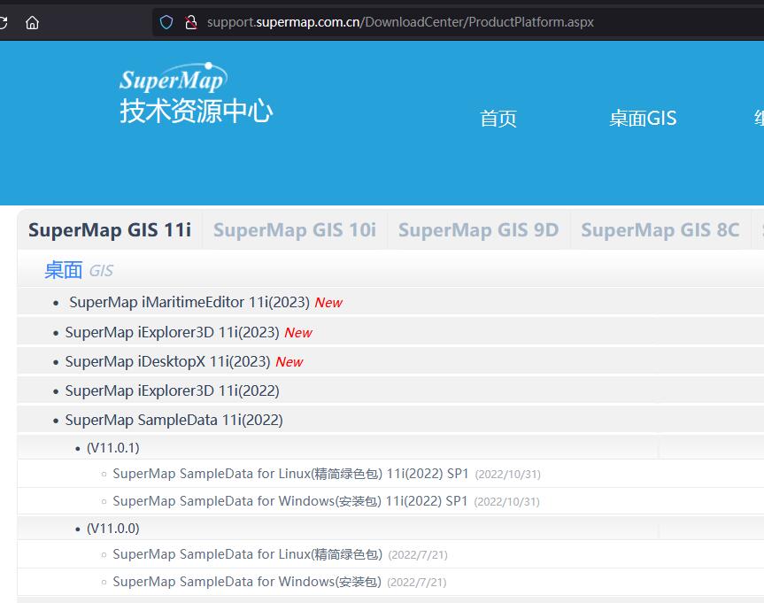Go to browser home page icon
Screen dimensions: 764x603
[x=32, y=22]
